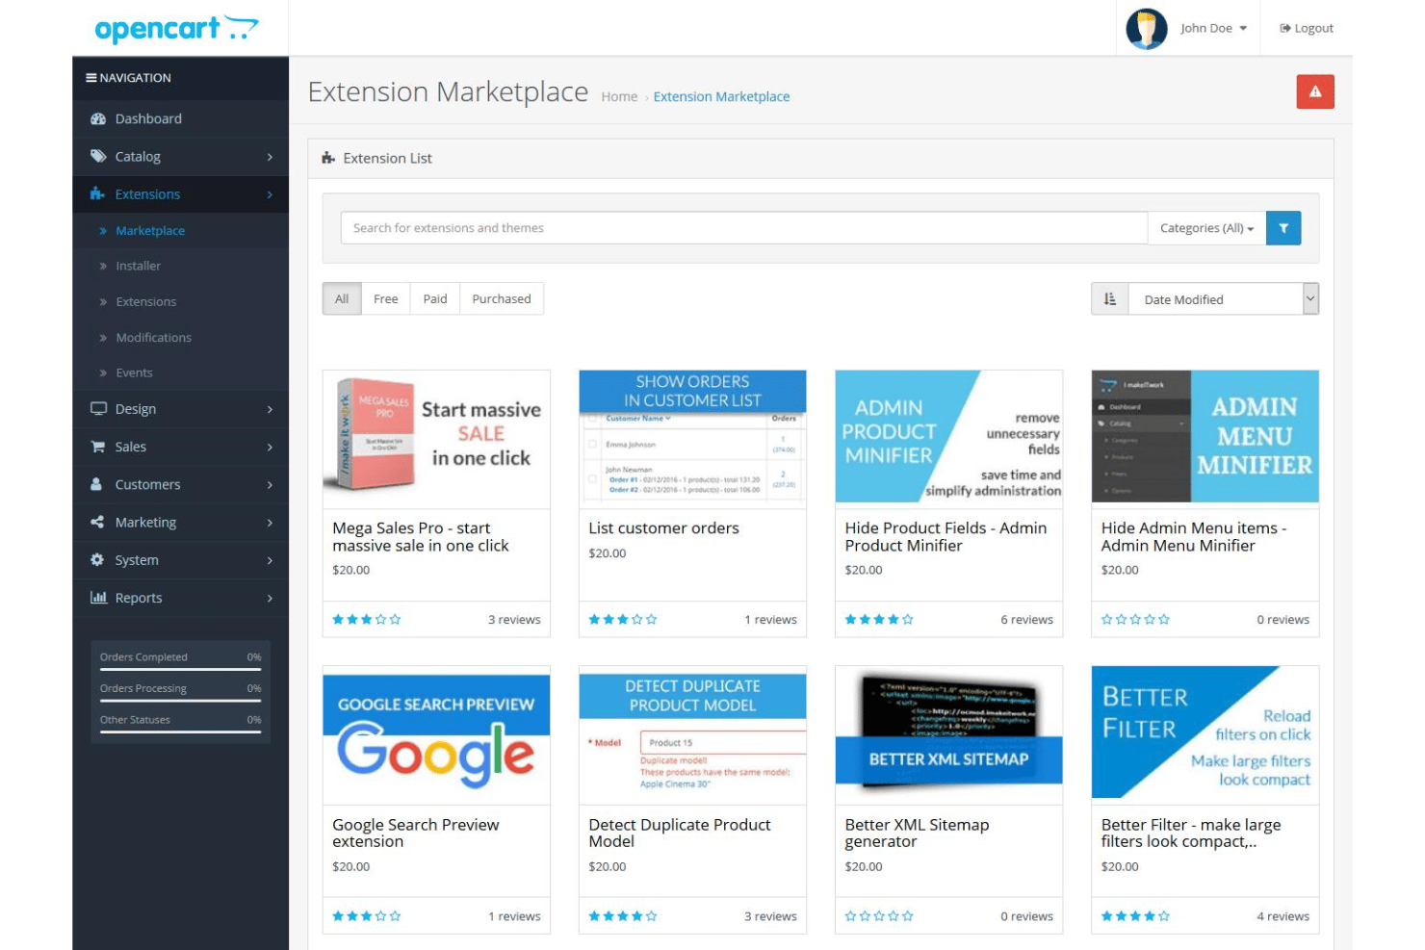The width and height of the screenshot is (1425, 950).
Task: Expand the Catalog menu chevron
Action: click(x=270, y=157)
